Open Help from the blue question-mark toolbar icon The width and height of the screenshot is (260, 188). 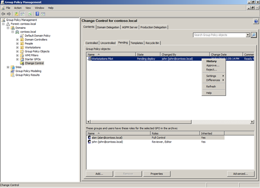(x=37, y=14)
